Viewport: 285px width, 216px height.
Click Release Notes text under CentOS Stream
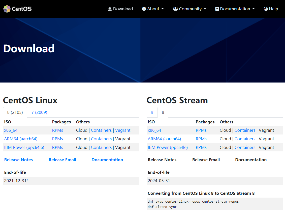(162, 160)
